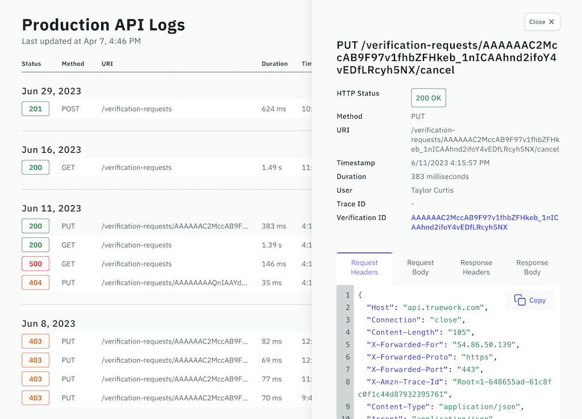The height and width of the screenshot is (419, 582).
Task: Click the 200 OK status badge in the panel
Action: coord(428,98)
